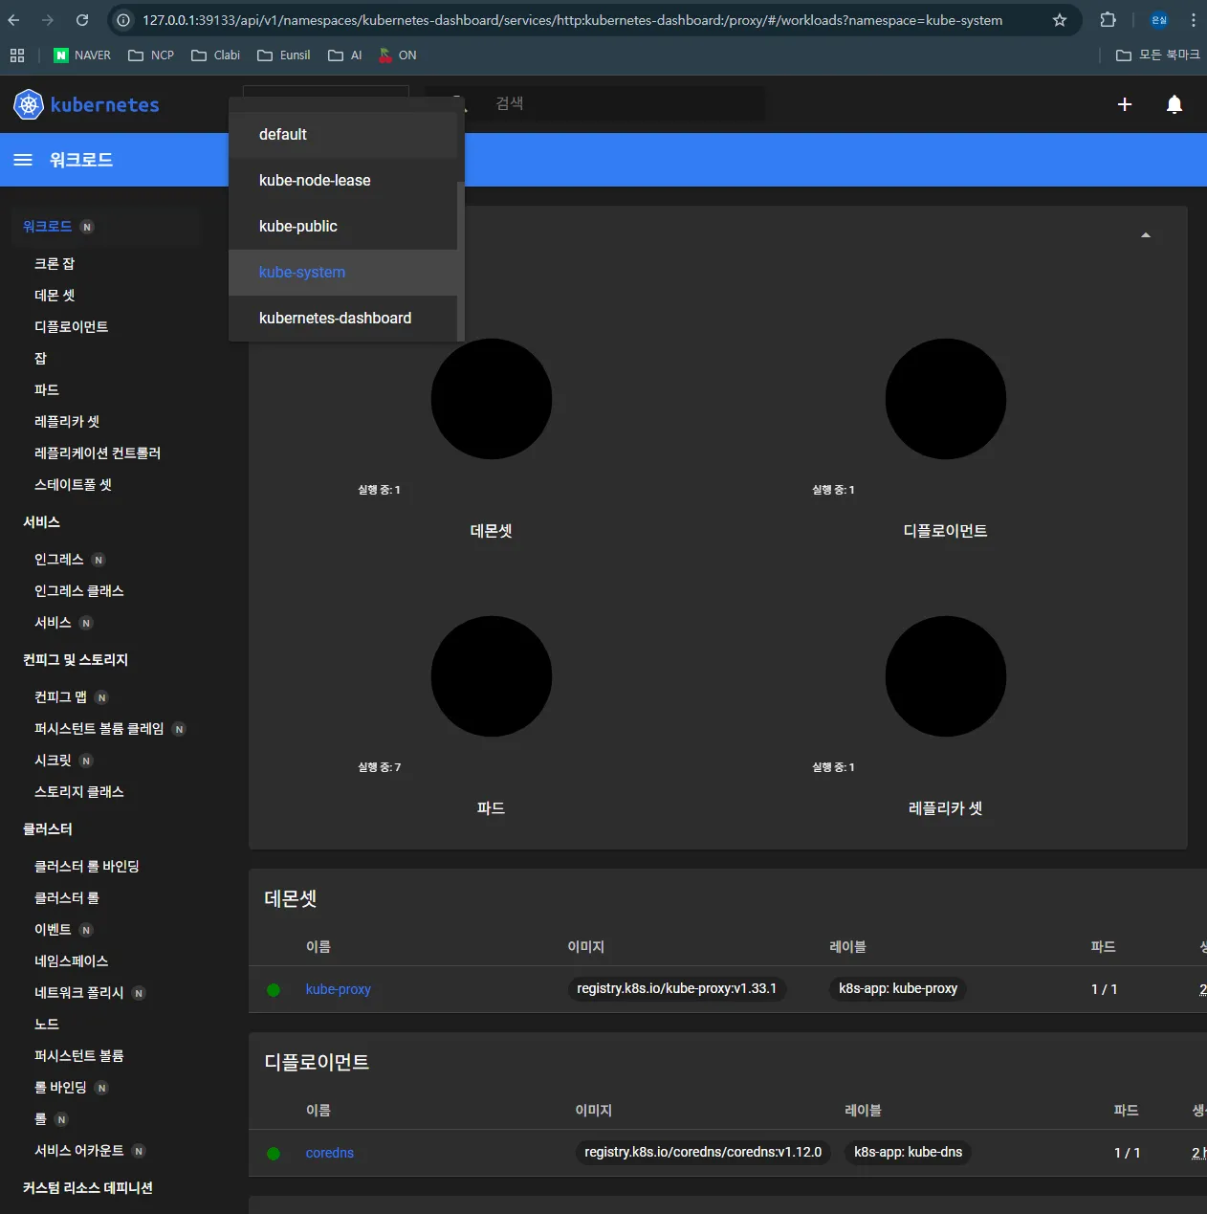The image size is (1207, 1214).
Task: Open the kube-proxy daemon set link
Action: (339, 989)
